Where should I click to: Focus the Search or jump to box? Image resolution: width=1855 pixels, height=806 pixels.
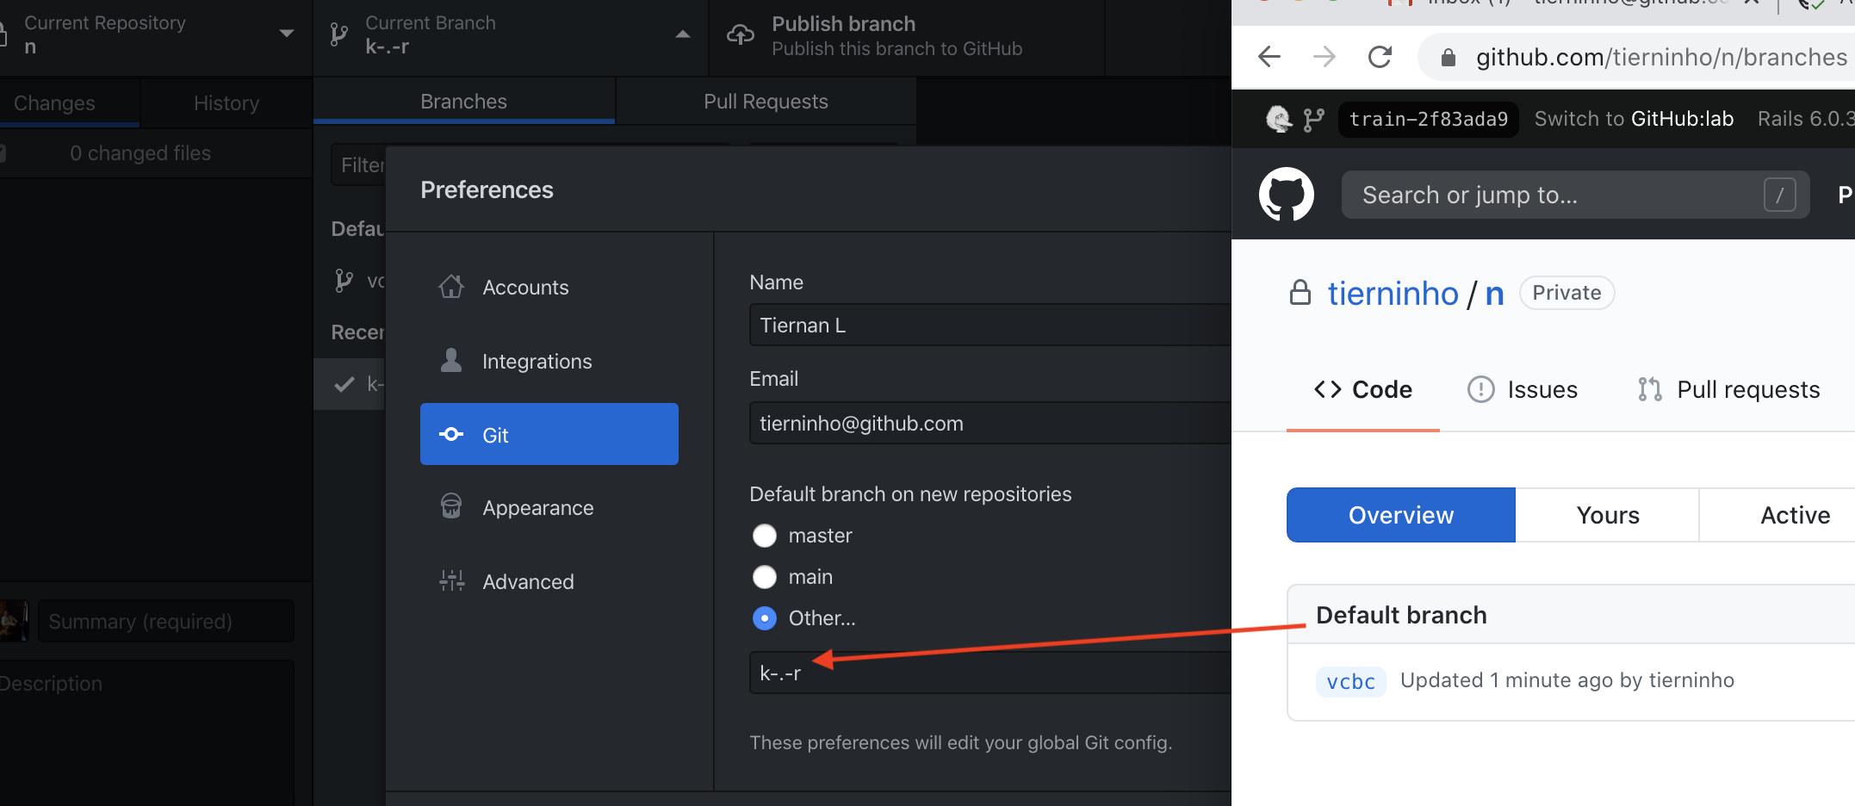(1575, 195)
